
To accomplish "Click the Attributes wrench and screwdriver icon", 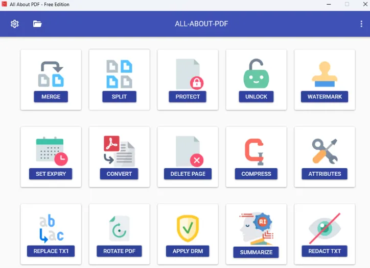I will (x=325, y=151).
